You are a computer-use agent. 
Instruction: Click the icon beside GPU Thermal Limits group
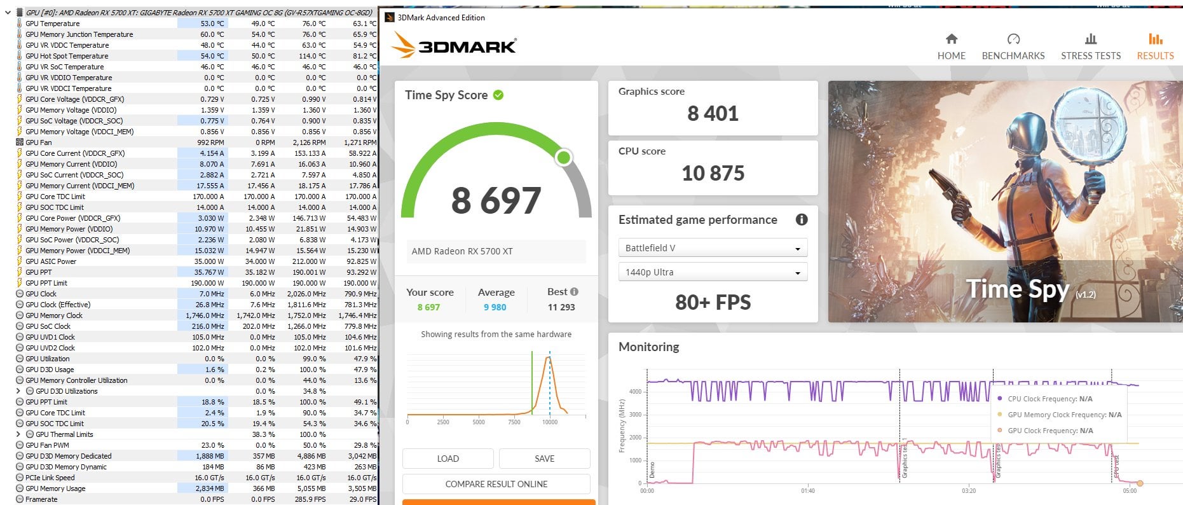(x=29, y=434)
